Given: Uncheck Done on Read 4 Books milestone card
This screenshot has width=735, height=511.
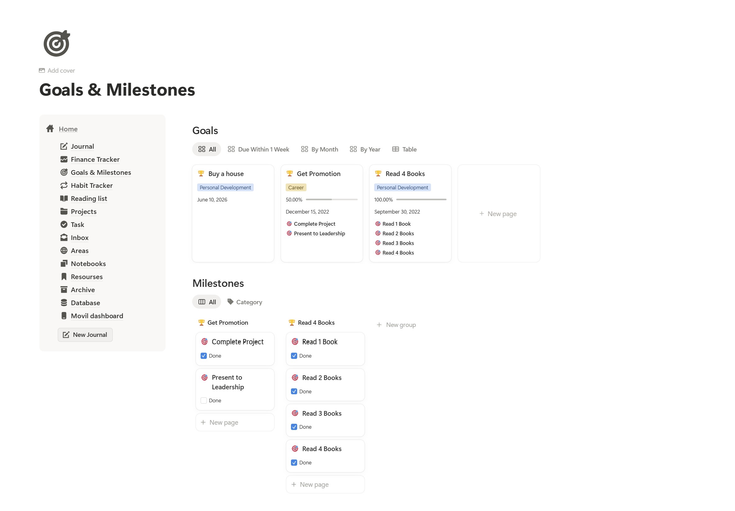Looking at the screenshot, I should [294, 463].
